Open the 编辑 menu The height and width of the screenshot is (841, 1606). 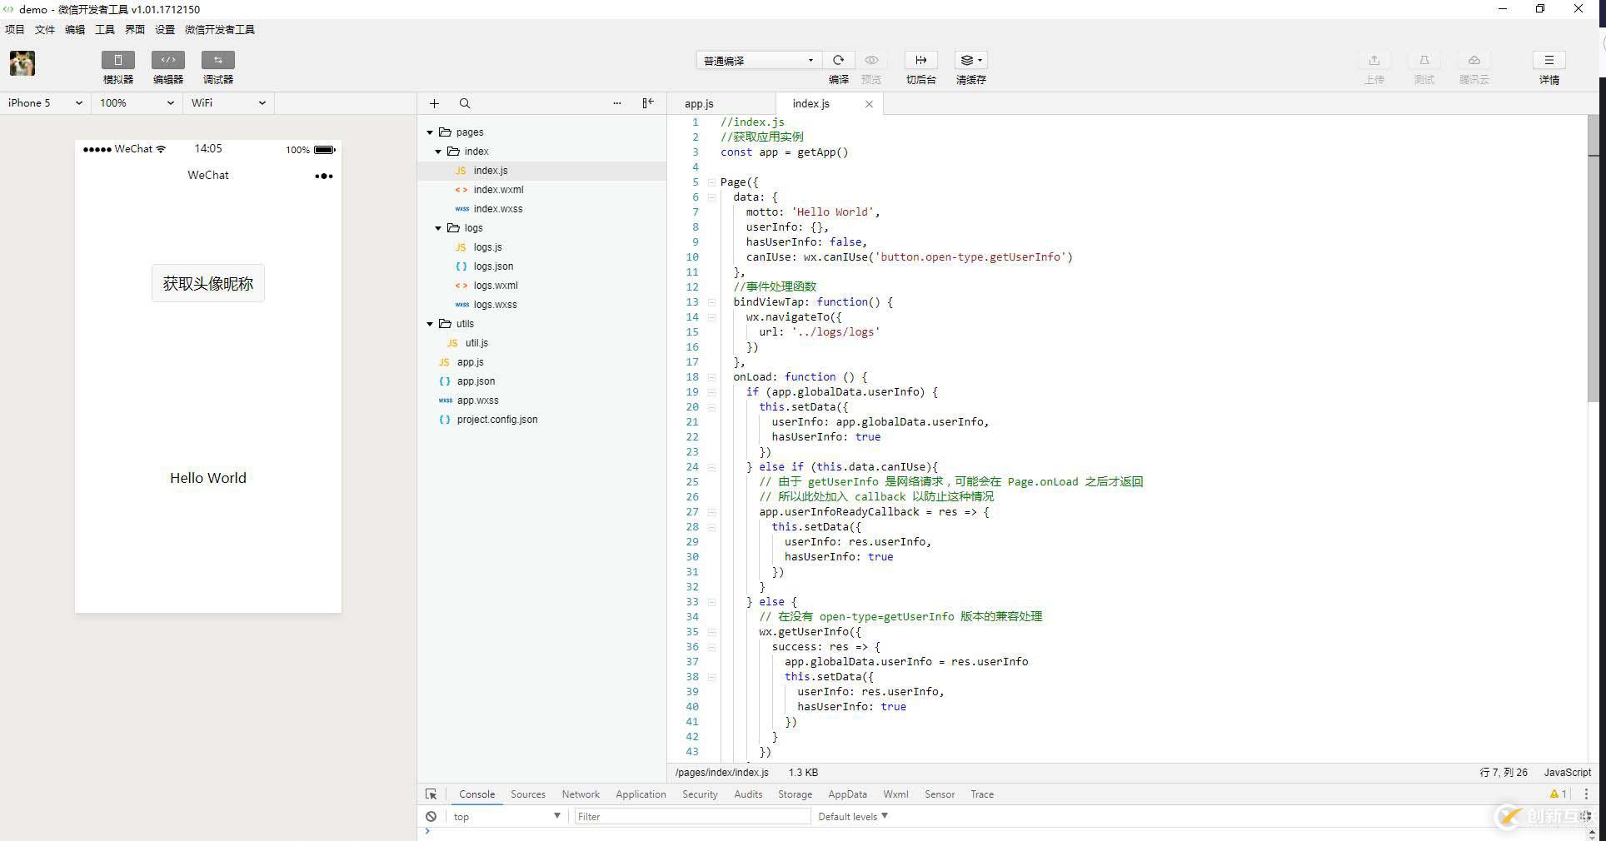click(x=75, y=29)
